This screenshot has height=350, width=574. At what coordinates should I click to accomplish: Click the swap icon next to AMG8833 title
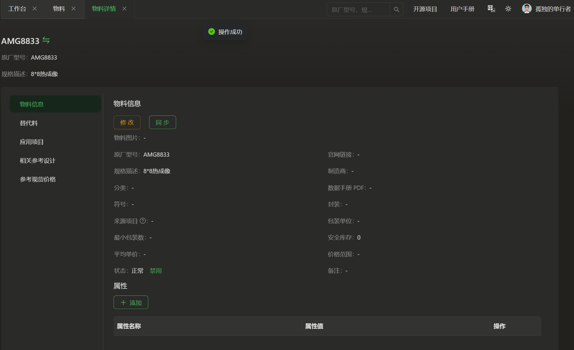click(46, 40)
